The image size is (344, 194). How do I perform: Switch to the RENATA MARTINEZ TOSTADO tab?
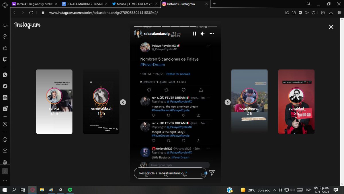85,4
